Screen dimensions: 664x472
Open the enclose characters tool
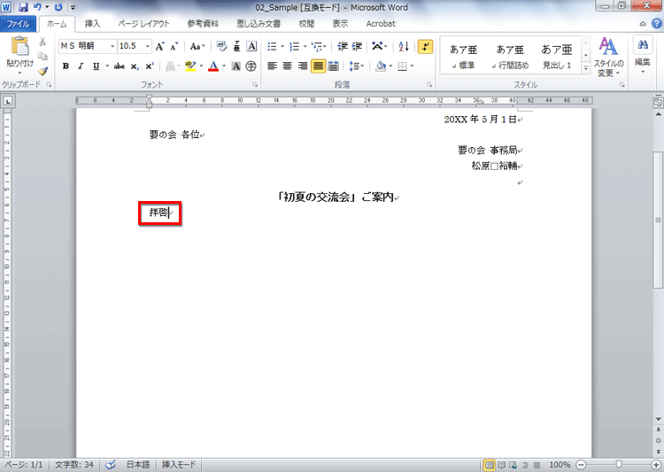tap(251, 66)
